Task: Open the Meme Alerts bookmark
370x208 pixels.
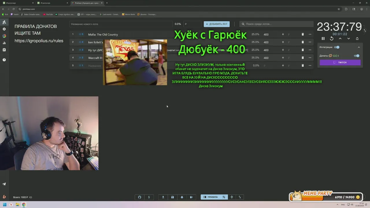Action: point(128,14)
